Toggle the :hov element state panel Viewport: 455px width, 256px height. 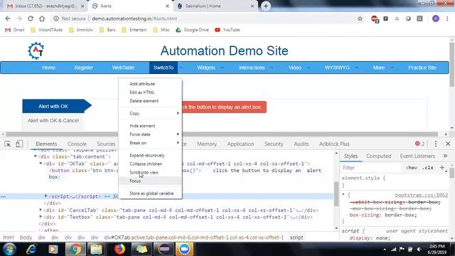pyautogui.click(x=412, y=168)
